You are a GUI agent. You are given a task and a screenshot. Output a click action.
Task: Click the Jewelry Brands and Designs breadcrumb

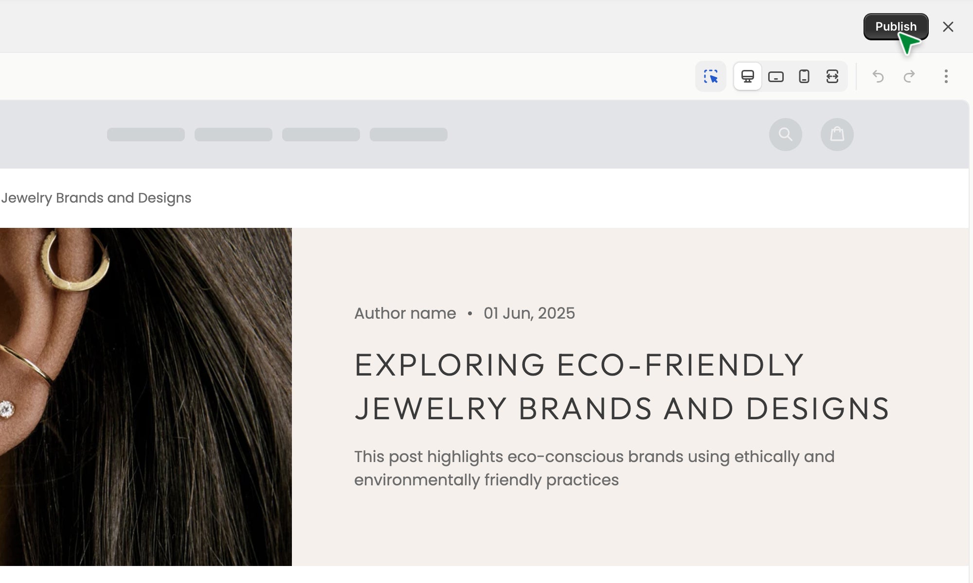pos(96,198)
